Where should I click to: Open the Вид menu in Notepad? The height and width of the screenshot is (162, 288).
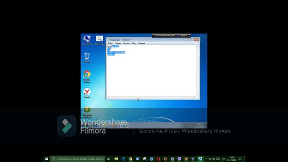click(134, 43)
